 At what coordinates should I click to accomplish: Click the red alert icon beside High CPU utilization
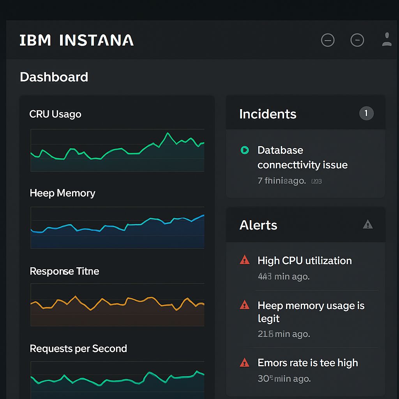click(245, 261)
